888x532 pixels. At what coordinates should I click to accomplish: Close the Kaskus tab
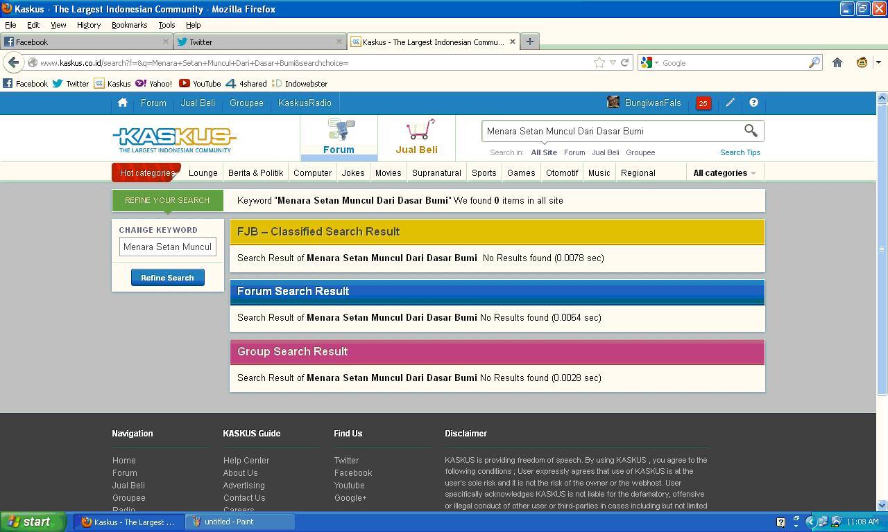513,42
